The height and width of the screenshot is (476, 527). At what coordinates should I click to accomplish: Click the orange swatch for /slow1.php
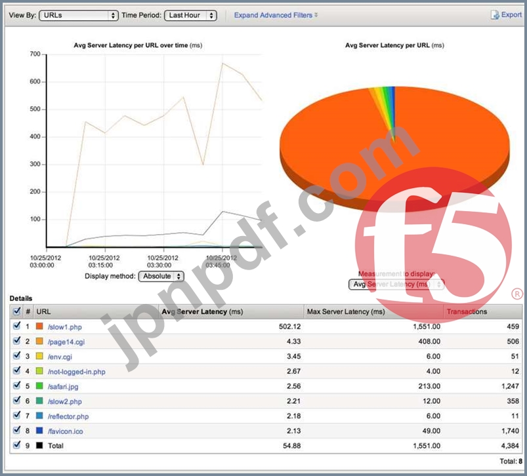tap(39, 327)
